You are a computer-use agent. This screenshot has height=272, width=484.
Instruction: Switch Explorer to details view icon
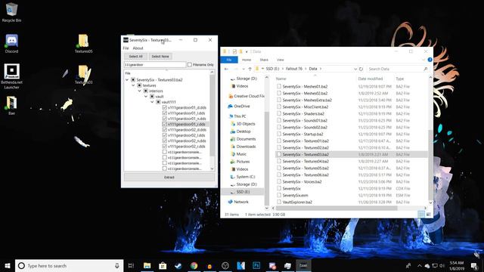pyautogui.click(x=421, y=214)
